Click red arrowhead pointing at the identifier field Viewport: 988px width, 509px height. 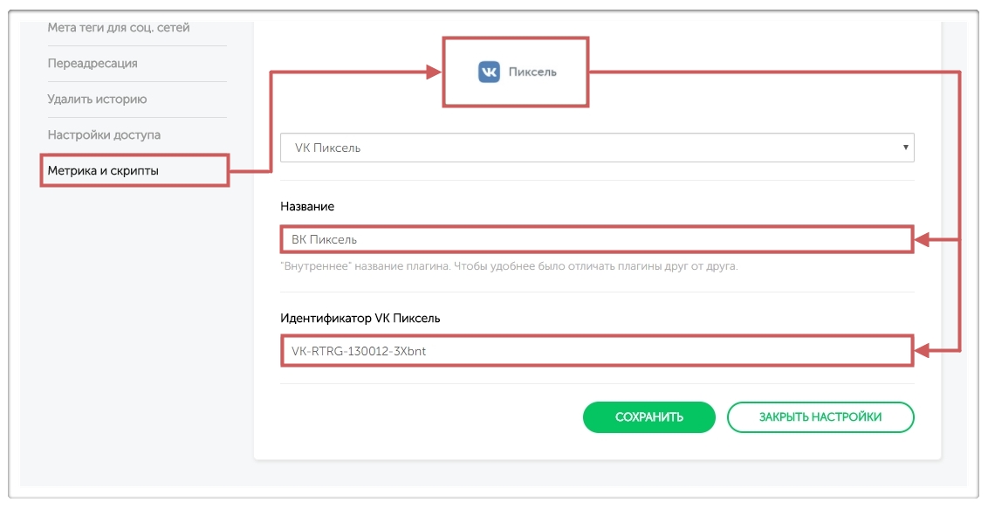tap(923, 351)
